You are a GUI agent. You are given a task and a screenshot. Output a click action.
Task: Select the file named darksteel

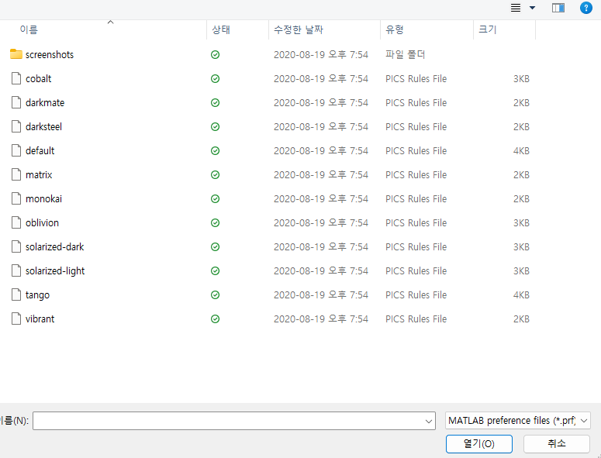(43, 126)
